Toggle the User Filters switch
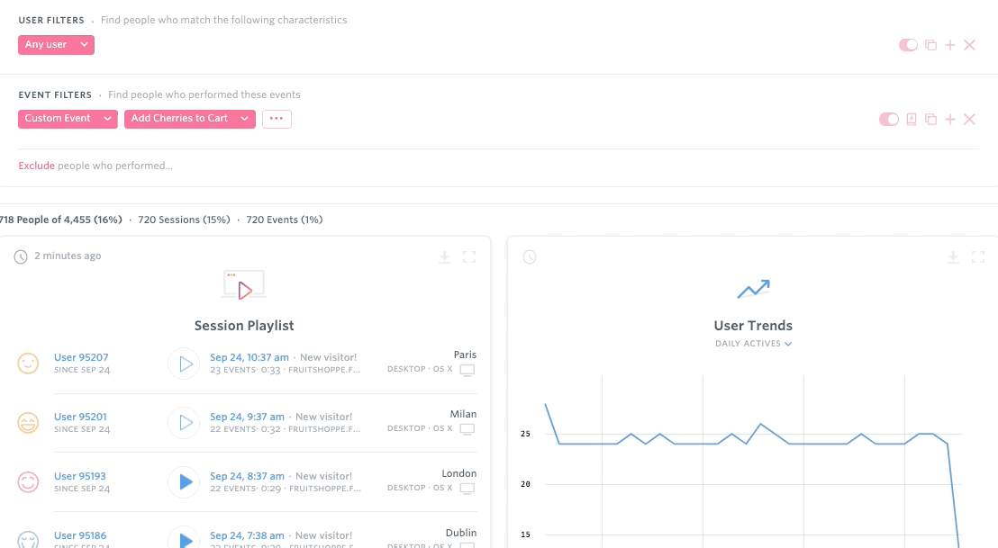The height and width of the screenshot is (548, 998). (x=908, y=45)
